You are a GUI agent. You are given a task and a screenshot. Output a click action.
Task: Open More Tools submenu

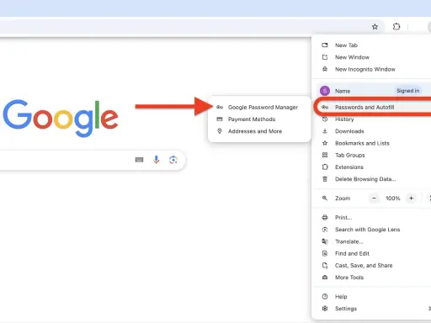point(371,278)
